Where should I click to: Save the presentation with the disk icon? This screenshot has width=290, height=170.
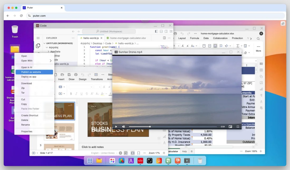[x=69, y=75]
